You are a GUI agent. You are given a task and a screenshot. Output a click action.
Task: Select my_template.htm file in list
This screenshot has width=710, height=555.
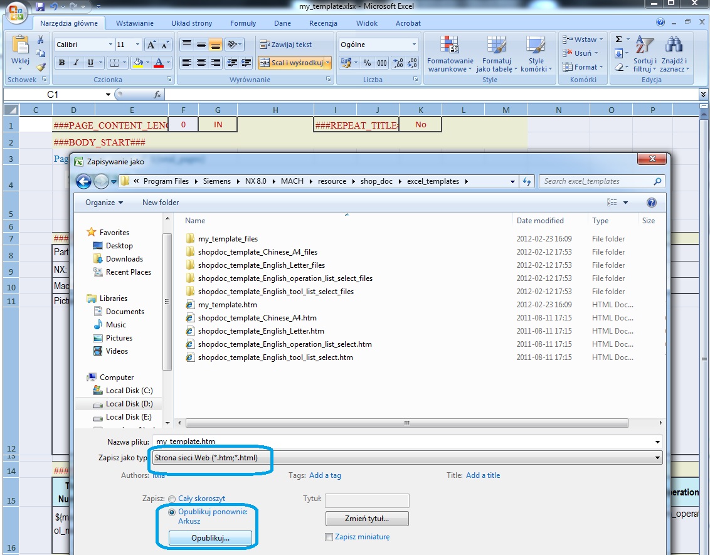point(227,305)
